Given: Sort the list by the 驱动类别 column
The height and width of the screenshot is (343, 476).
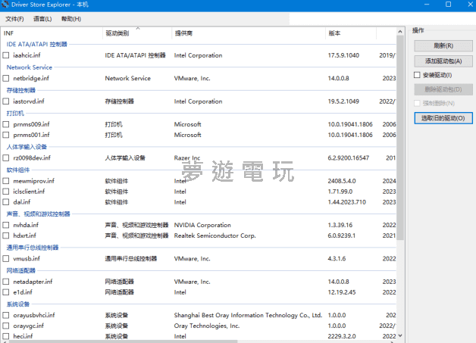Looking at the screenshot, I should point(117,33).
